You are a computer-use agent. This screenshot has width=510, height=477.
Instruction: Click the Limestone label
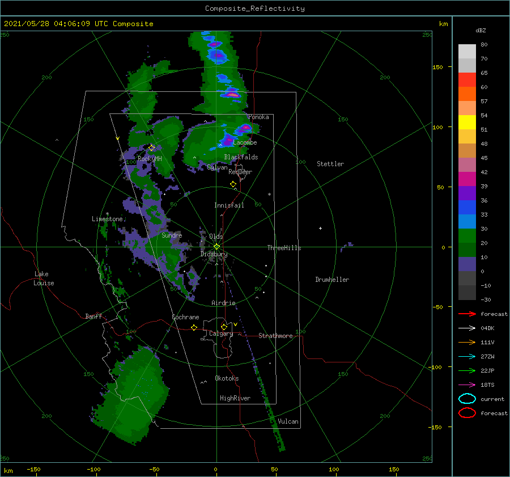107,219
